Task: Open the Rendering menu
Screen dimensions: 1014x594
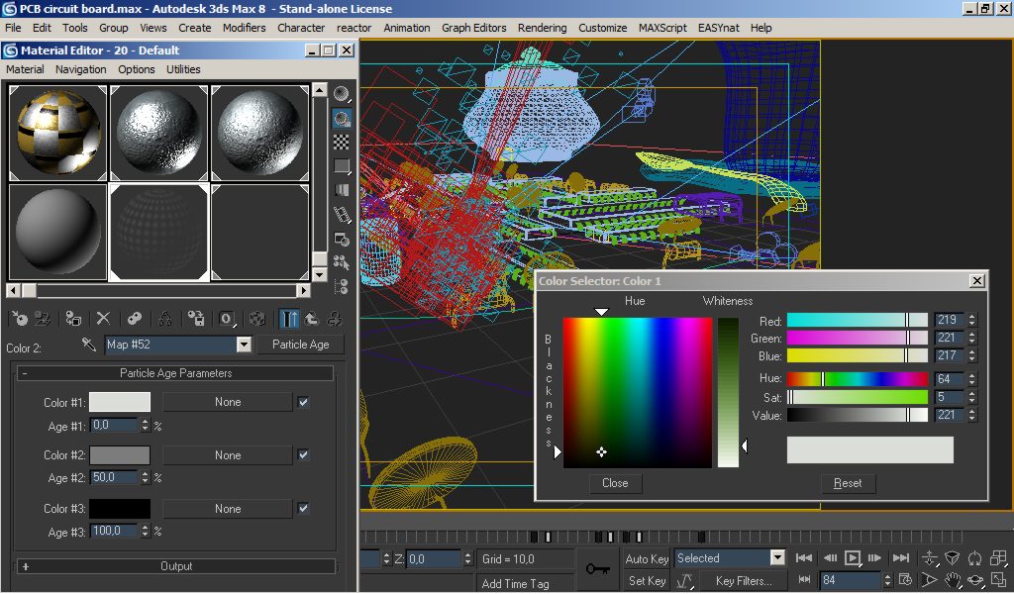Action: [542, 28]
